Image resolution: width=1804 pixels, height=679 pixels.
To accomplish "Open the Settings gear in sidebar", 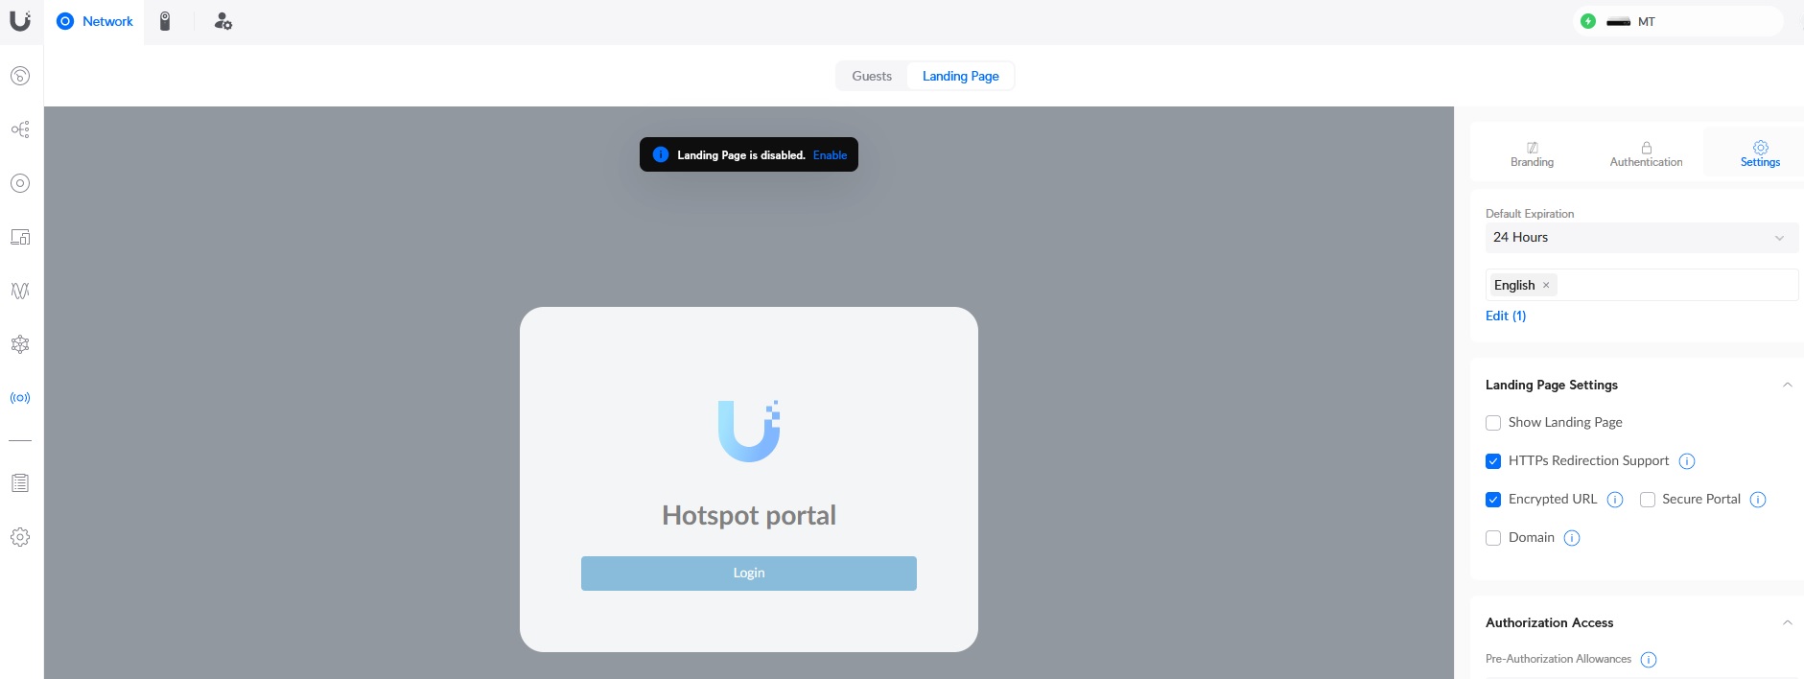I will pyautogui.click(x=20, y=537).
